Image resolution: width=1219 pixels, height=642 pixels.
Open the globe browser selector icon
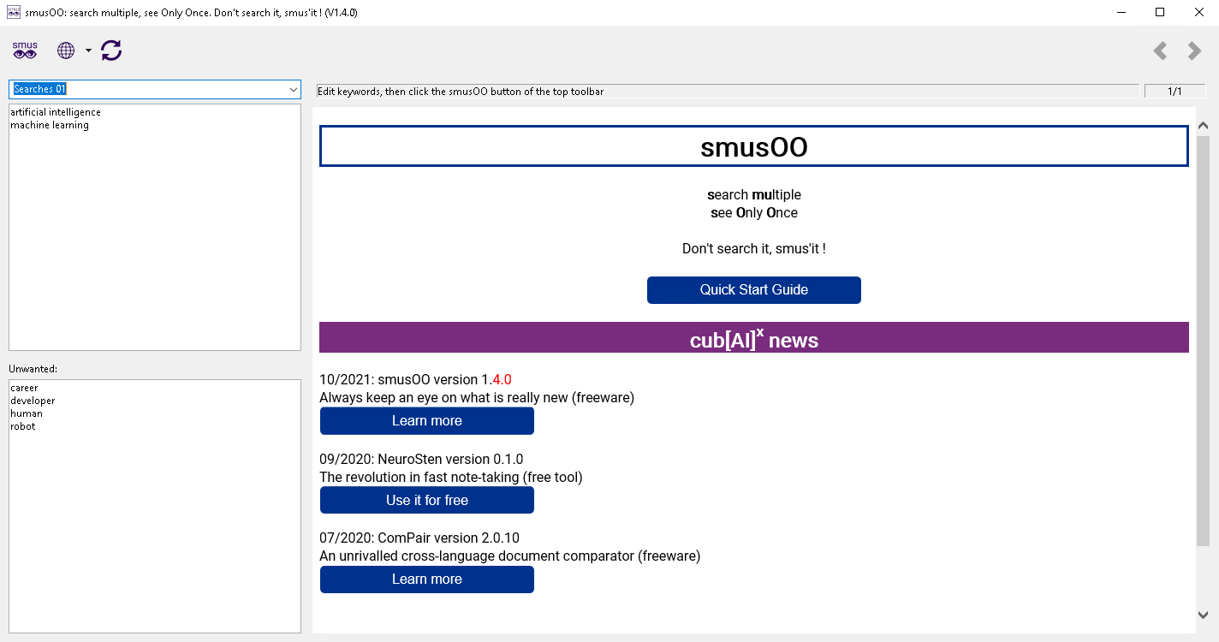pos(66,51)
